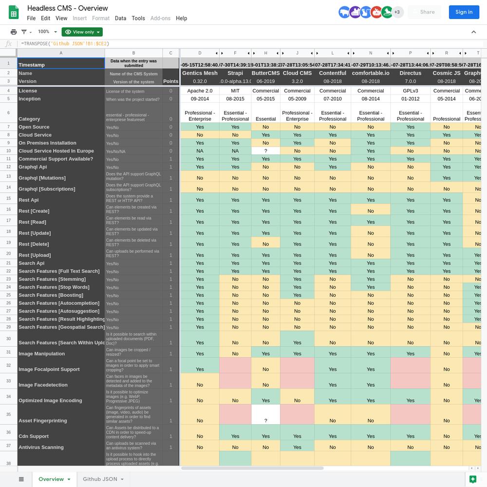Click the Image Focalpoint Support label

click(49, 369)
